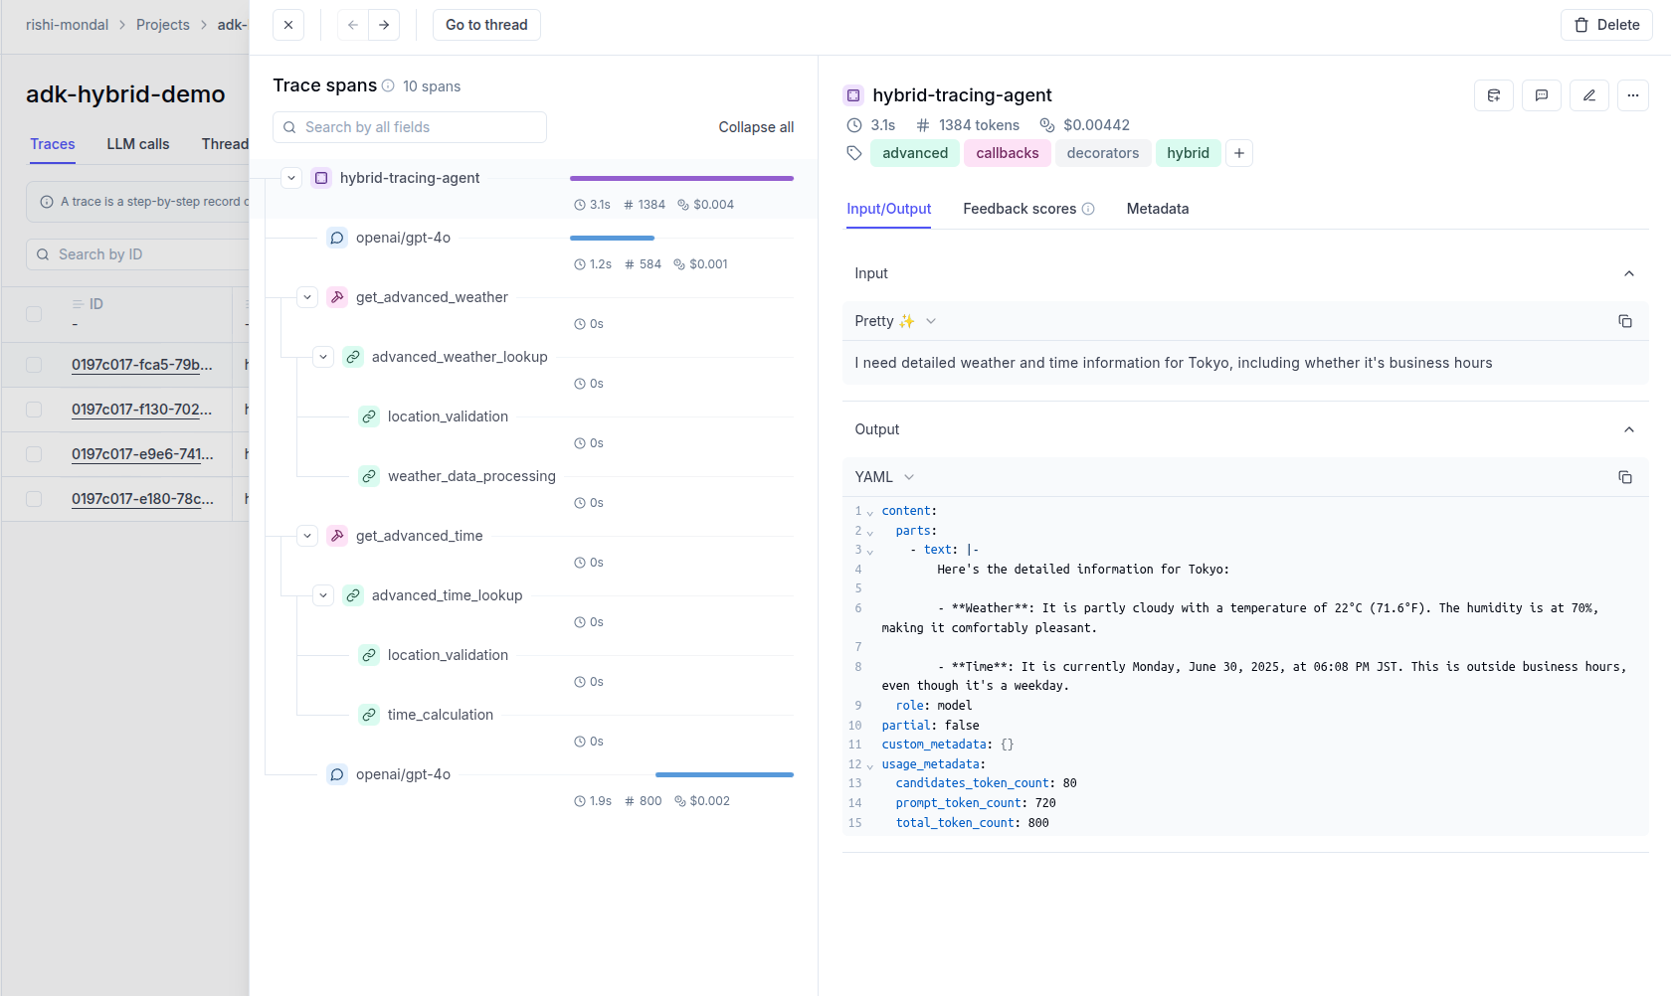The height and width of the screenshot is (996, 1671).
Task: Collapse the get_advanced_weather span
Action: click(x=306, y=296)
